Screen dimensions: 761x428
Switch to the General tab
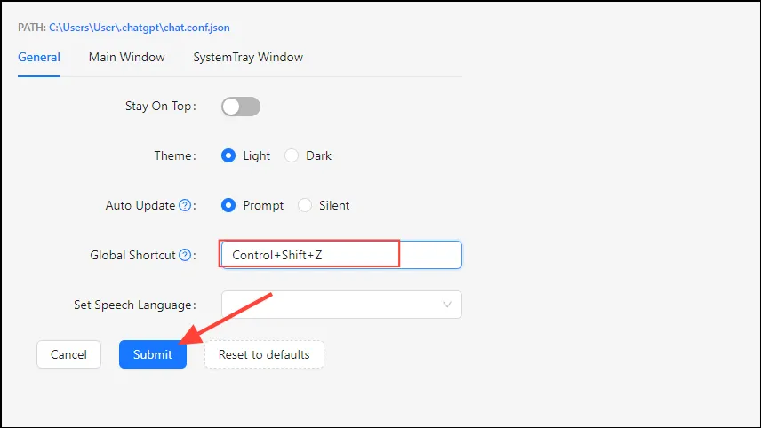(39, 57)
